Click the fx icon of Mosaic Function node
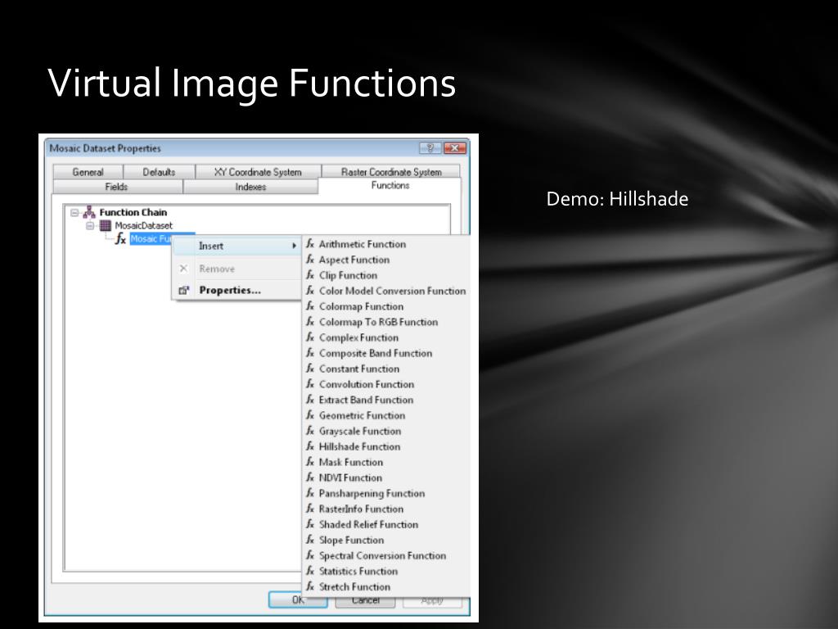The width and height of the screenshot is (838, 629). 121,238
